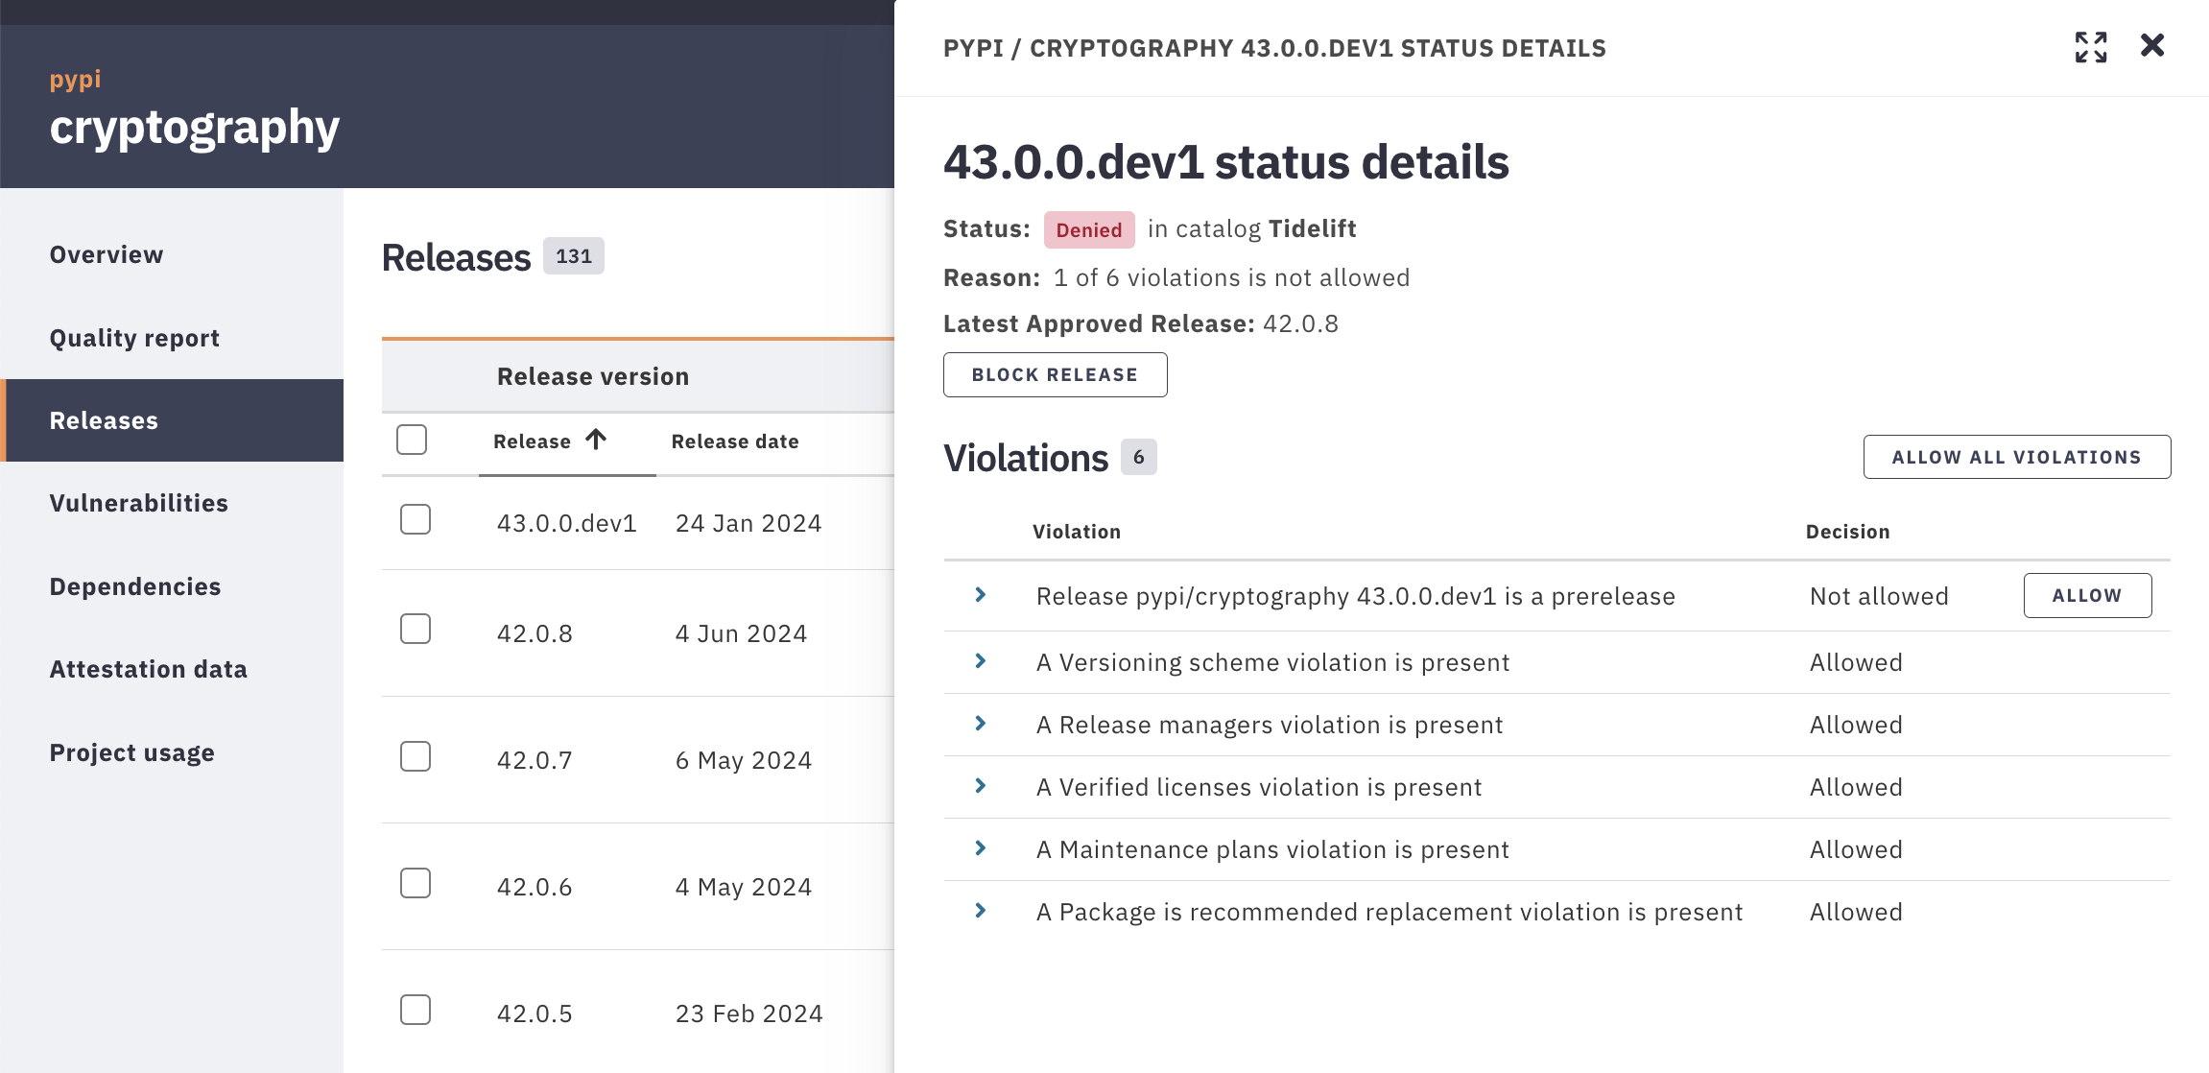Viewport: 2209px width, 1073px height.
Task: Click the Release date column header
Action: (735, 441)
